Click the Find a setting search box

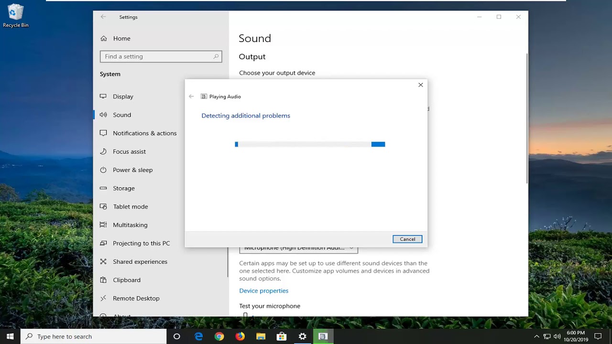[x=161, y=56]
